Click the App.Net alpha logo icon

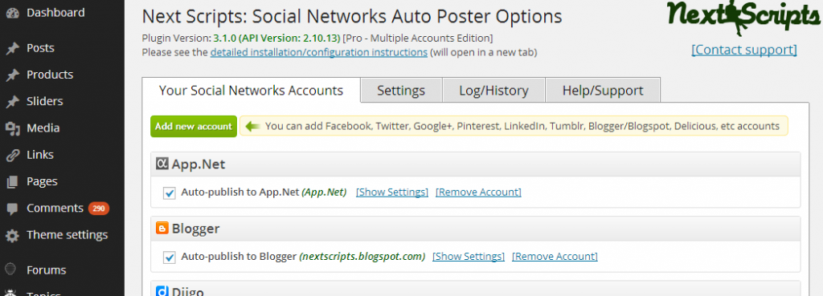(x=162, y=164)
